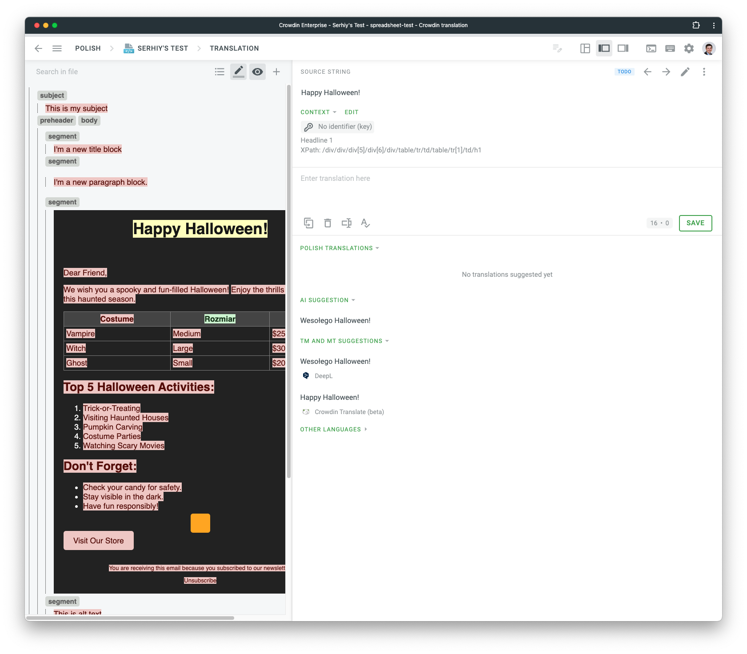Go to the previous source string

pyautogui.click(x=647, y=72)
